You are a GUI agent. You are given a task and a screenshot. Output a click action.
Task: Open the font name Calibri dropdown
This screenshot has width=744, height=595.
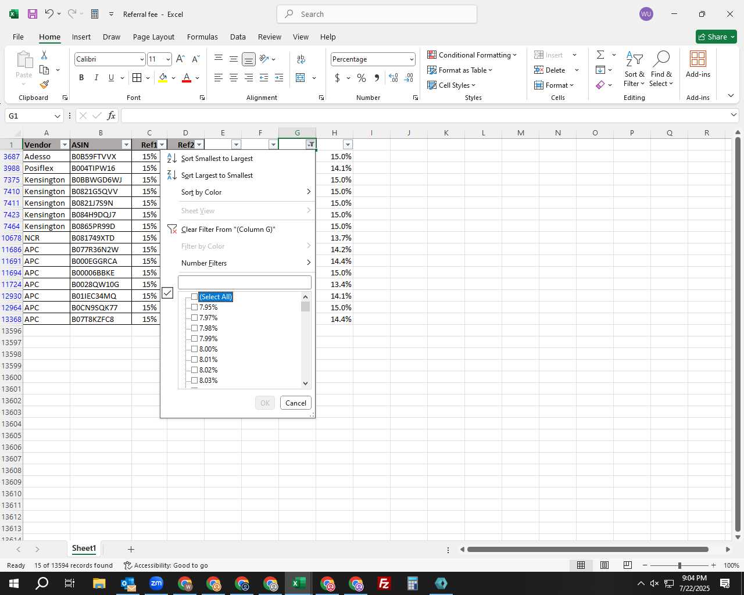pos(141,59)
